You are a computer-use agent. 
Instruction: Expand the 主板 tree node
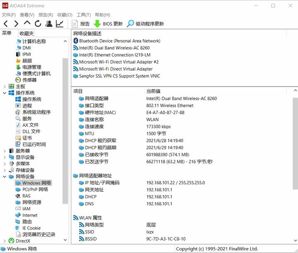5,87
